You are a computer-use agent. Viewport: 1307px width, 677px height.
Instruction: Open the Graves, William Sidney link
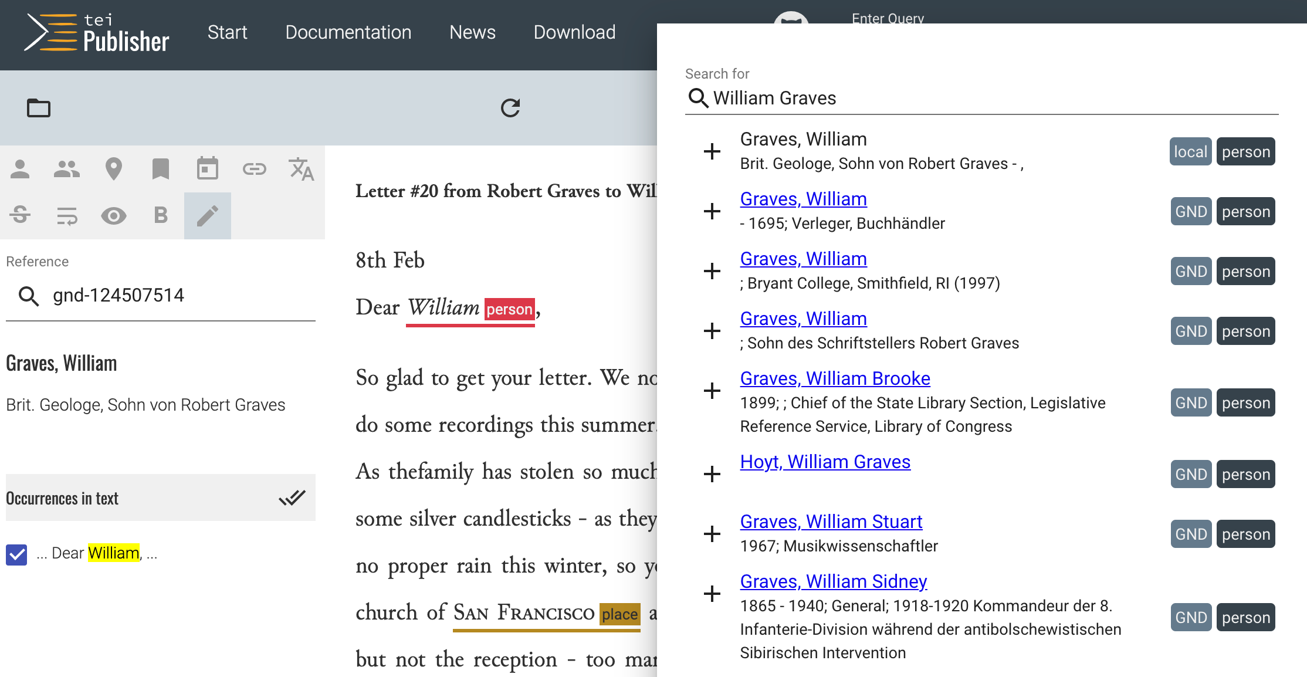click(x=833, y=581)
